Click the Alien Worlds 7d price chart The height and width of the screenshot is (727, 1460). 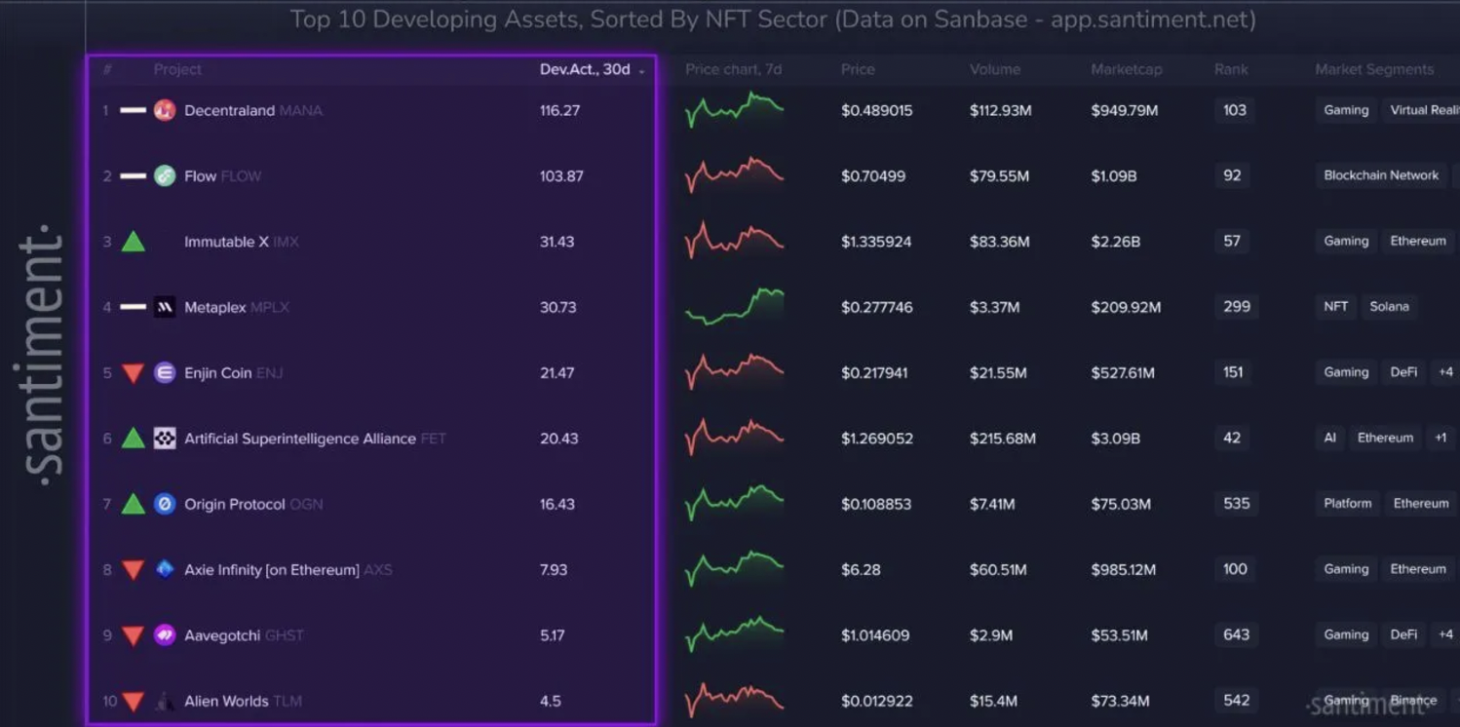(734, 701)
